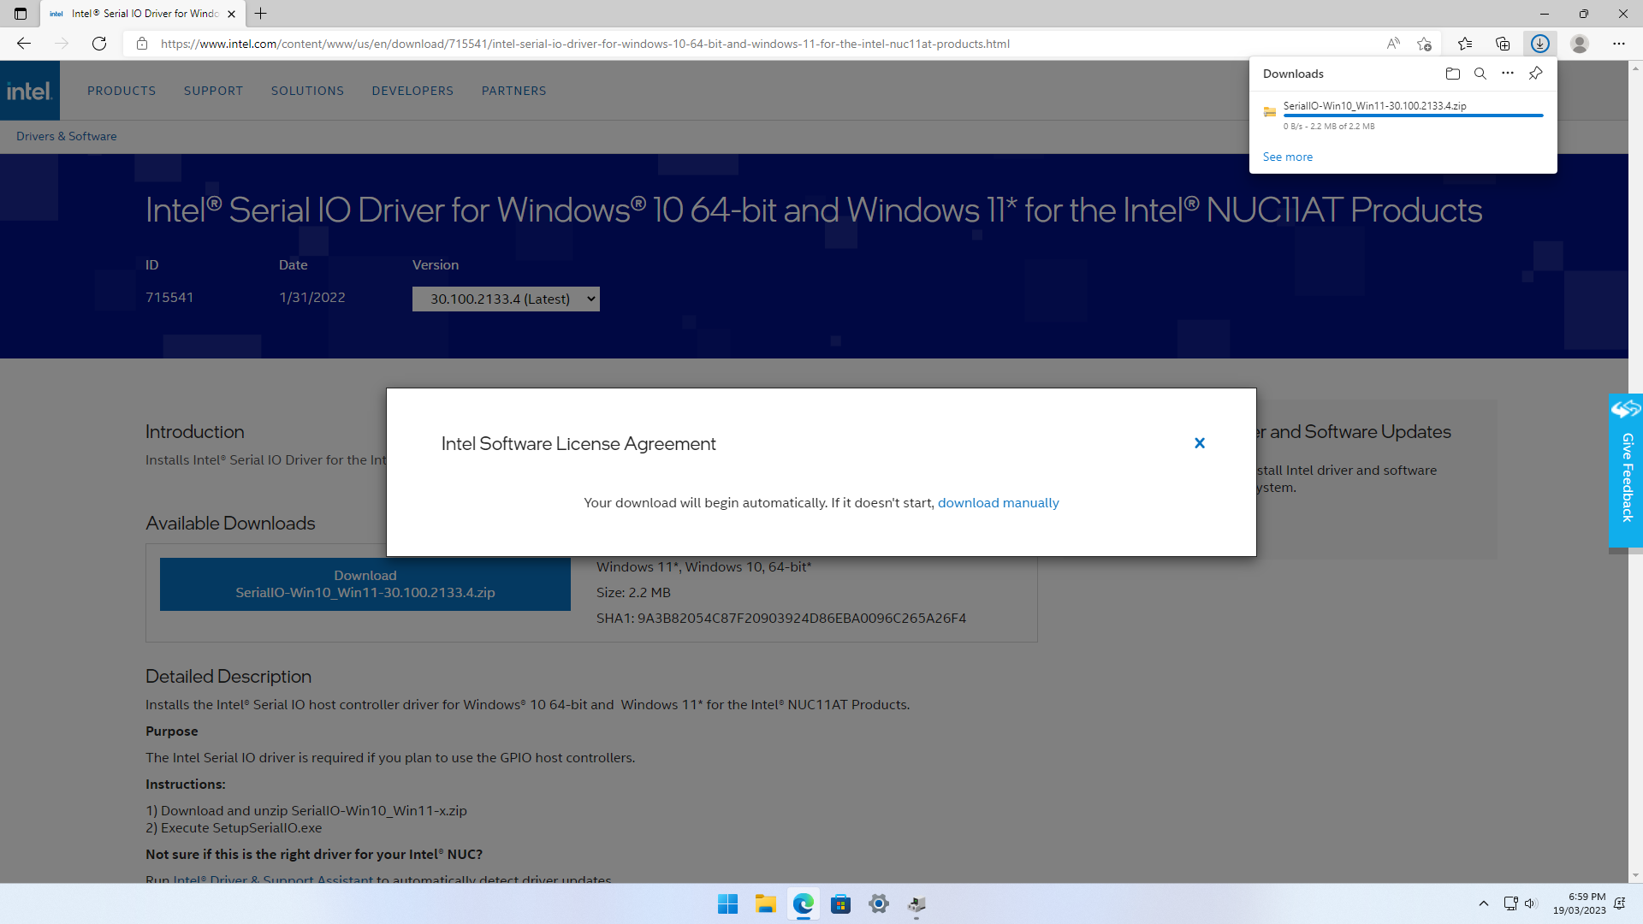Click Microsoft Edge taskbar icon

804,904
